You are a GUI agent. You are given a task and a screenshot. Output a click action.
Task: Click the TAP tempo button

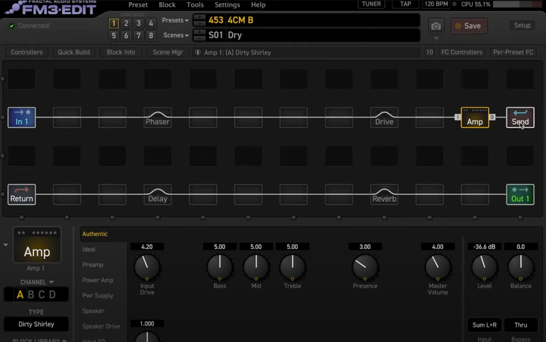[406, 4]
